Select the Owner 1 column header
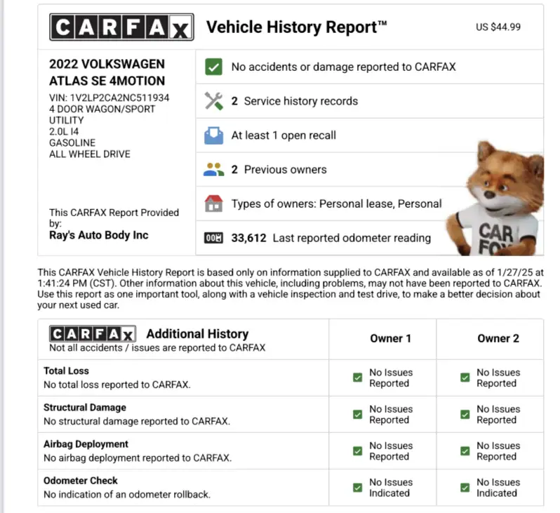Screen dimensions: 560x513 (x=391, y=338)
